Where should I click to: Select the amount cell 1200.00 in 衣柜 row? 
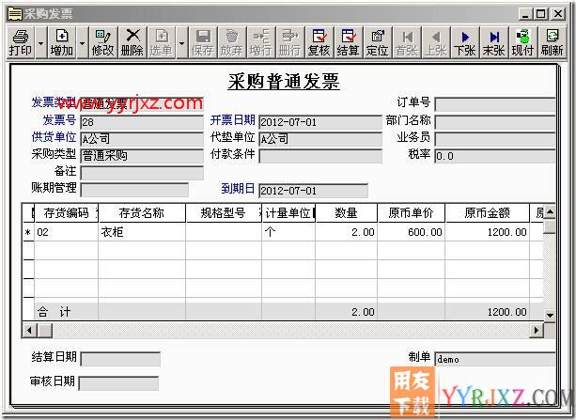coord(487,232)
